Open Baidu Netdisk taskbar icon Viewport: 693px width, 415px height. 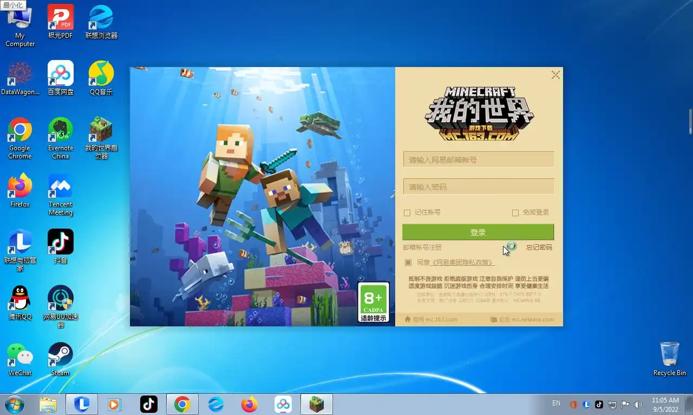coord(283,404)
